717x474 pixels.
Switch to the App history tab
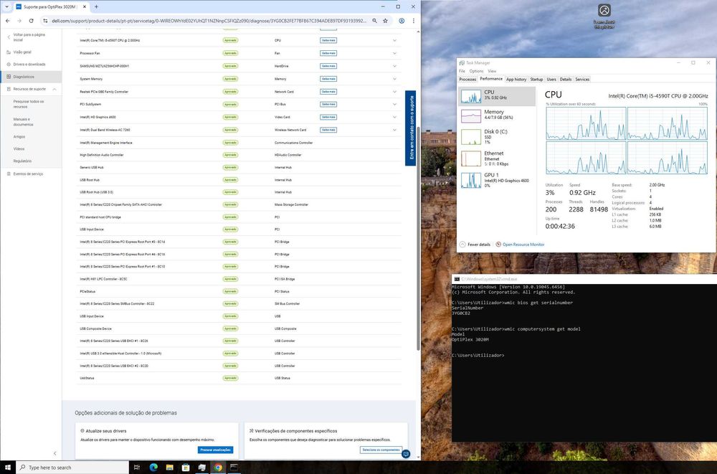pos(516,79)
